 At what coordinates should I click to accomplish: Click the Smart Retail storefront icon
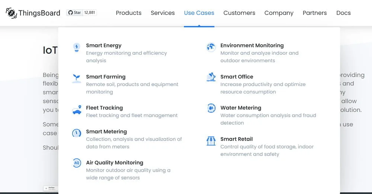(x=211, y=141)
